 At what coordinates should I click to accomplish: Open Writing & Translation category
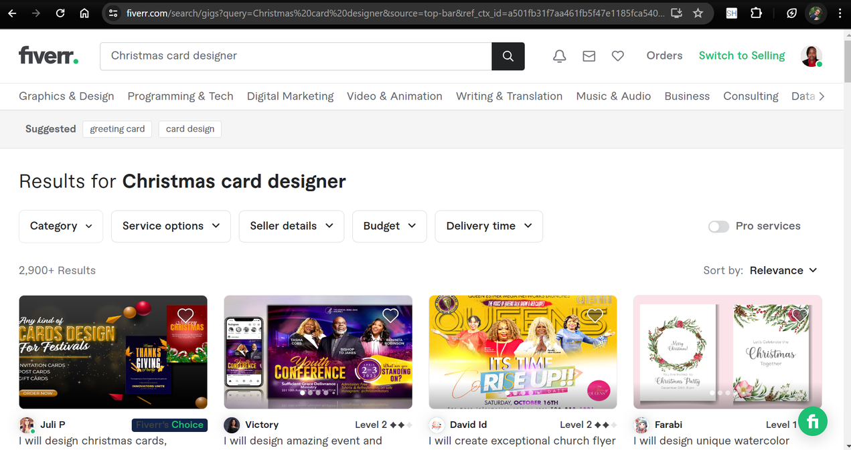(509, 96)
